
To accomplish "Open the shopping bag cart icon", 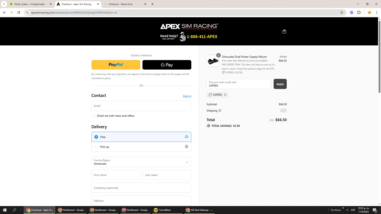I will (x=284, y=31).
